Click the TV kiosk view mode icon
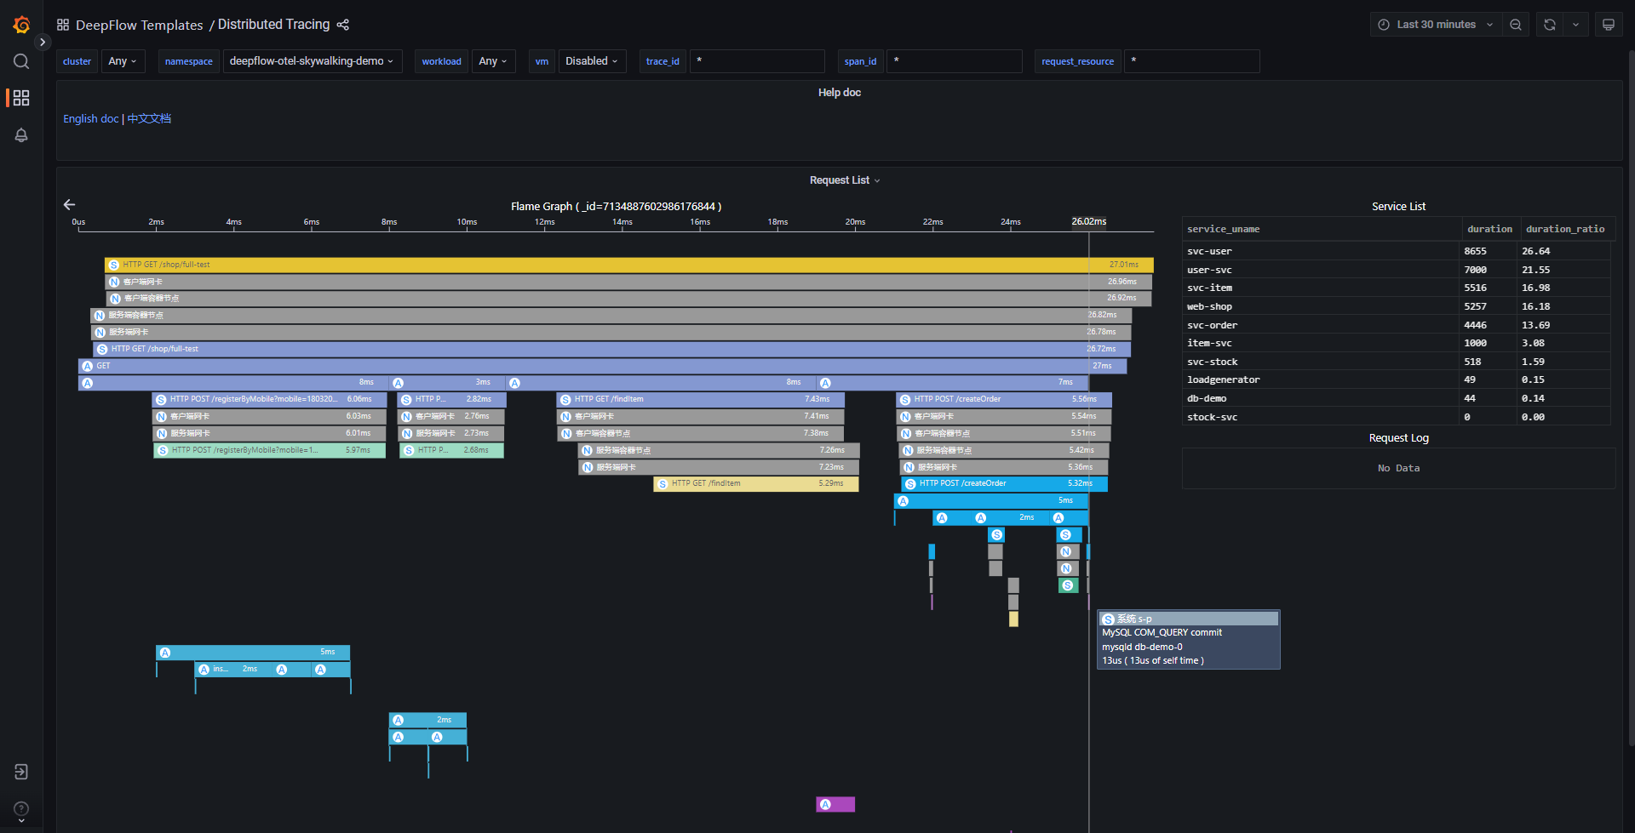1635x833 pixels. [x=1608, y=25]
